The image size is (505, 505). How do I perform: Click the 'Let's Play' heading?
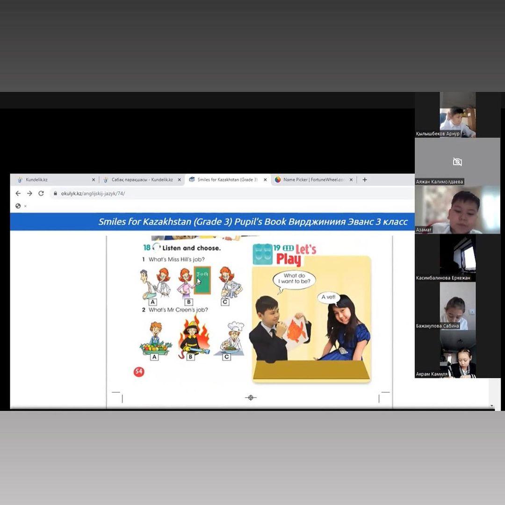296,255
